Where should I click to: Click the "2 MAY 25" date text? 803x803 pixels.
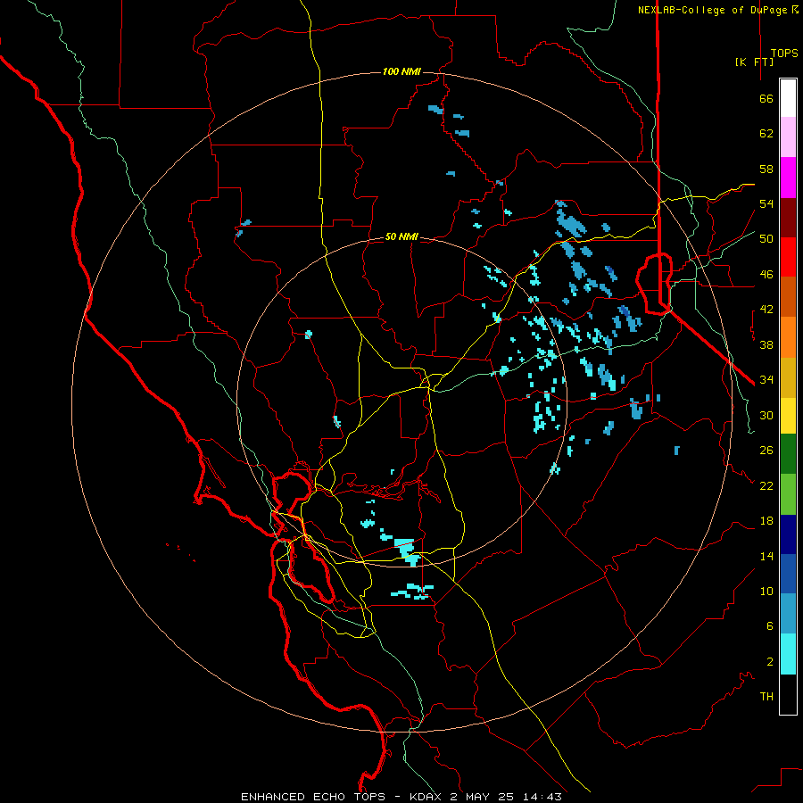484,797
